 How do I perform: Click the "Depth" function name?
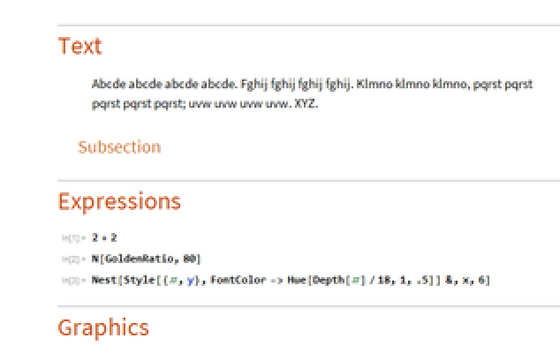click(x=319, y=280)
